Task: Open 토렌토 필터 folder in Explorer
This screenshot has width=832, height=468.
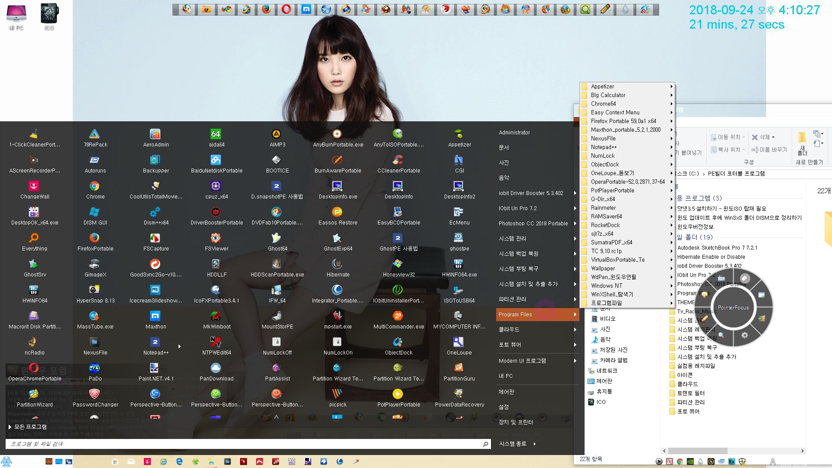Action: tap(687, 393)
